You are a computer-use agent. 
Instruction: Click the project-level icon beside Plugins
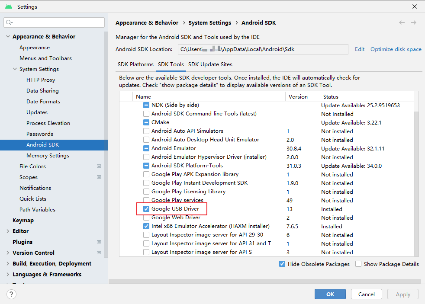click(x=99, y=242)
